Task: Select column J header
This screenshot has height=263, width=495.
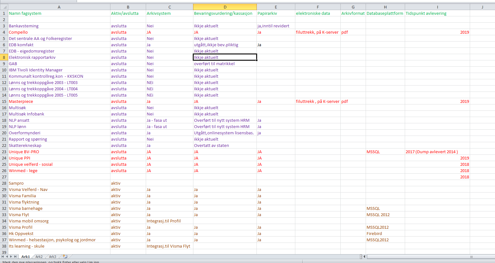Action: pyautogui.click(x=482, y=7)
